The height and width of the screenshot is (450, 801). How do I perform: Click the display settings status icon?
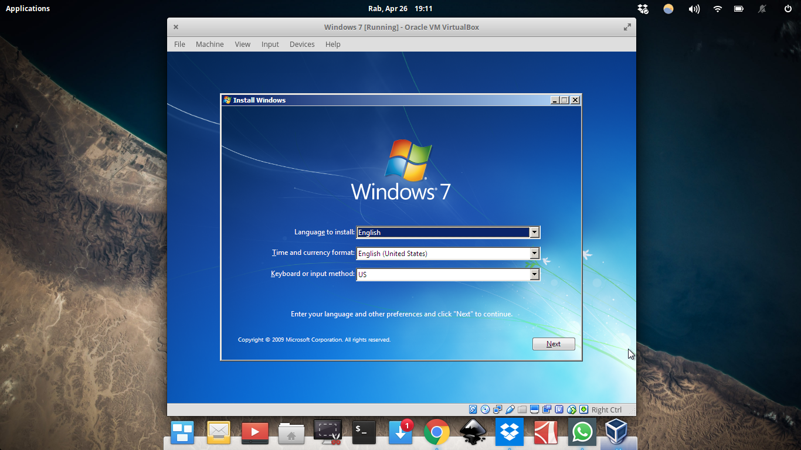[534, 409]
